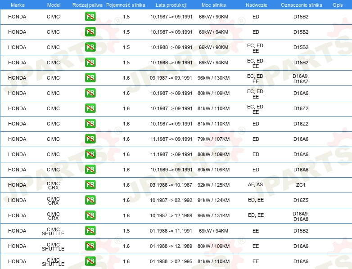Select the 10.1987 -> 02.1992 production years cell
The height and width of the screenshot is (269, 352).
tap(171, 200)
